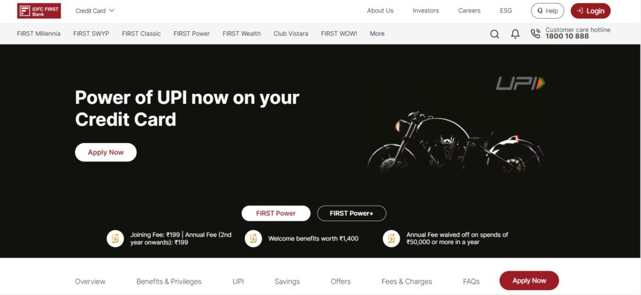Screen dimensions: 641x295
Task: Click white Apply Now in hero banner
Action: pos(106,152)
